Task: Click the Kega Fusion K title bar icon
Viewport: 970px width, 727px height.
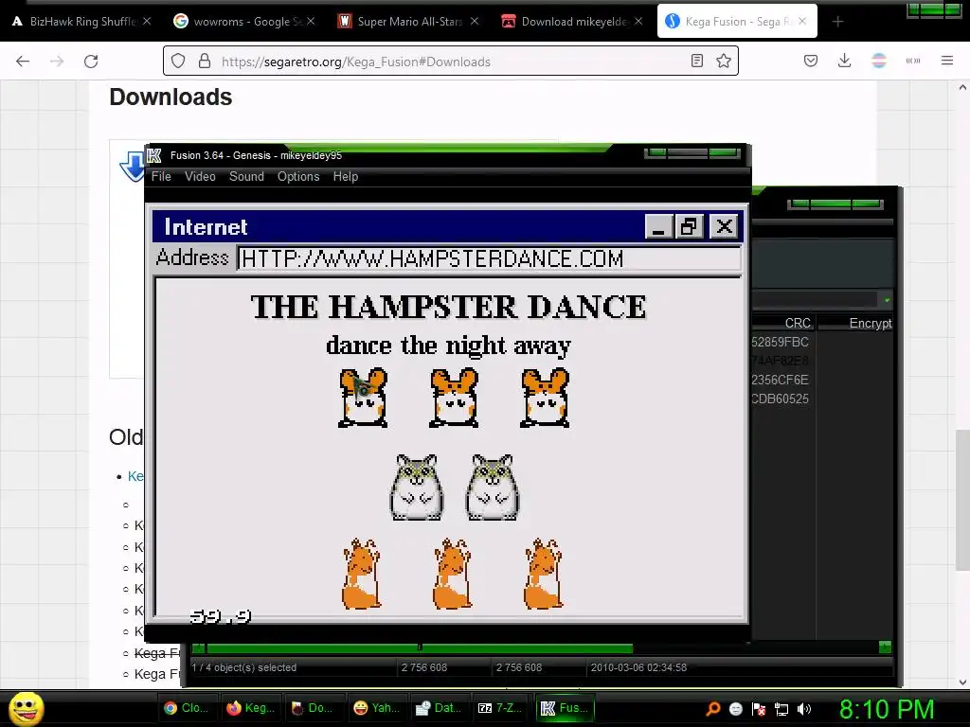Action: (154, 155)
